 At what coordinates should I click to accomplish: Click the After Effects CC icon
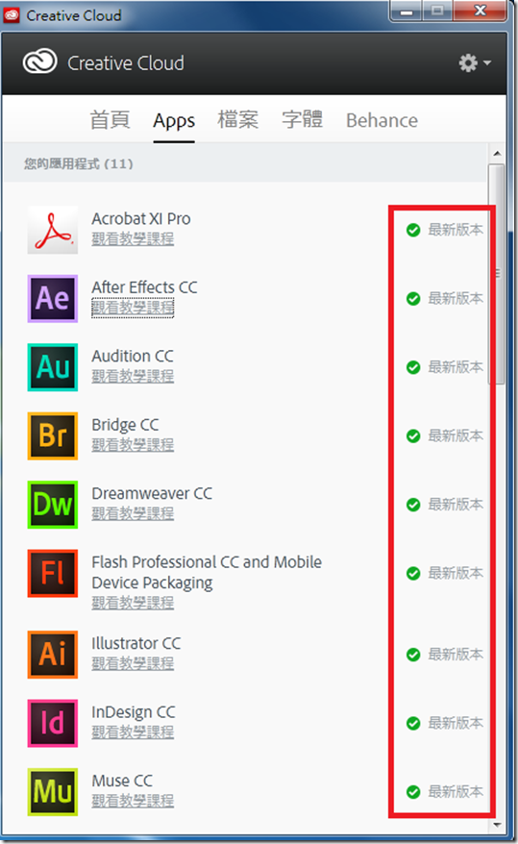[x=53, y=299]
